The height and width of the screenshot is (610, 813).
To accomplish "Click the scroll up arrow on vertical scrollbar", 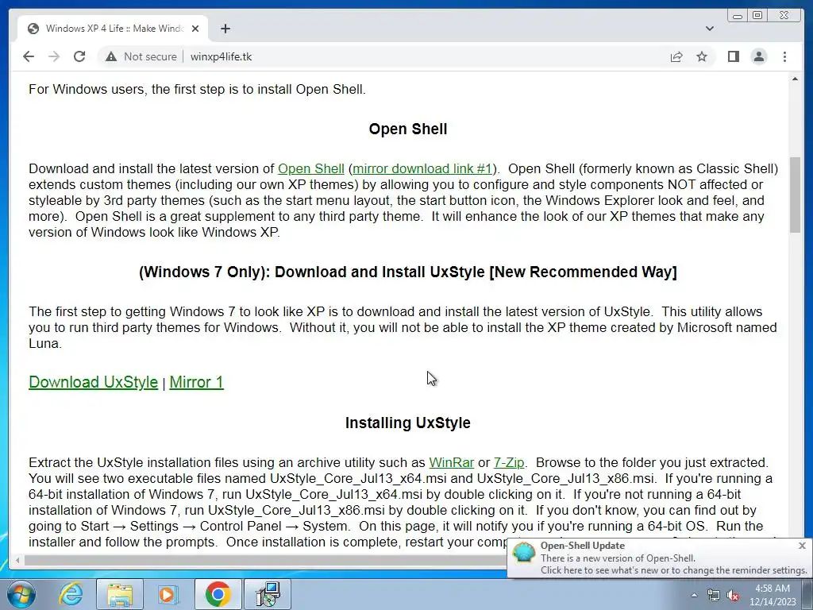I will click(x=795, y=79).
